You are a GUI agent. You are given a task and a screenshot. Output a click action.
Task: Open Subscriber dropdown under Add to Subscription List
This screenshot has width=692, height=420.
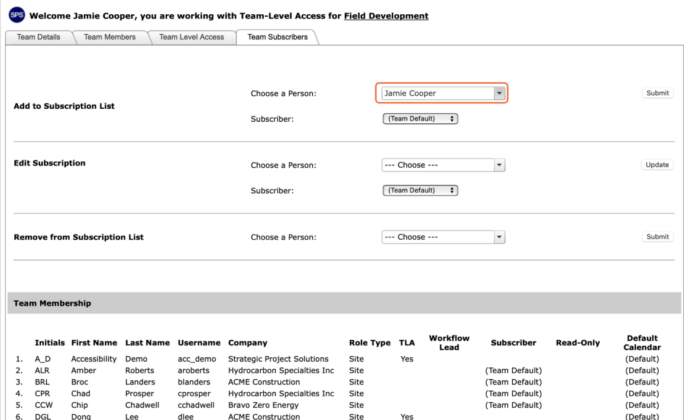[420, 119]
